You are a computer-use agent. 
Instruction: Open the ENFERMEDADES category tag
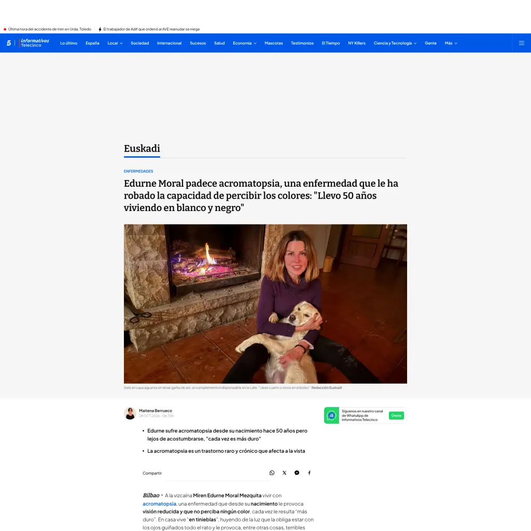[138, 171]
